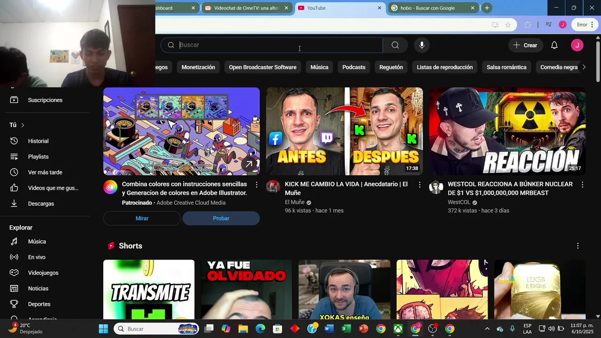Image resolution: width=601 pixels, height=338 pixels.
Task: Click the El Muñe channel avatar
Action: 273,187
